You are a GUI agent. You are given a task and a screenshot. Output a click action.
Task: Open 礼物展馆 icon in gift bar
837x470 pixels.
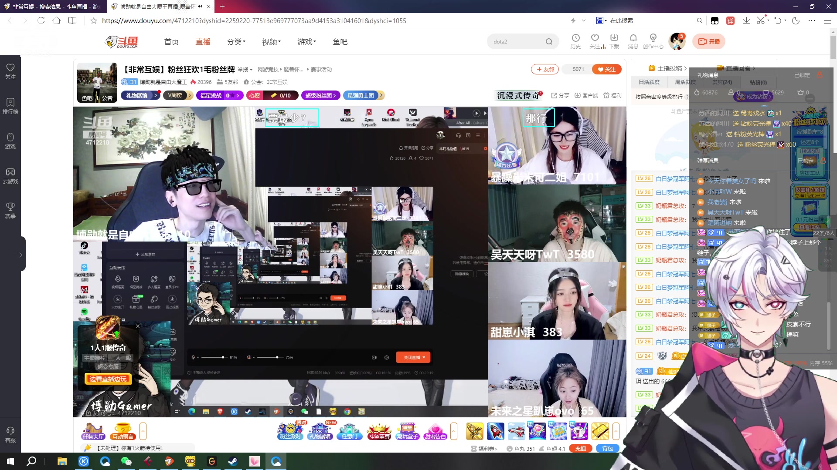(x=320, y=430)
